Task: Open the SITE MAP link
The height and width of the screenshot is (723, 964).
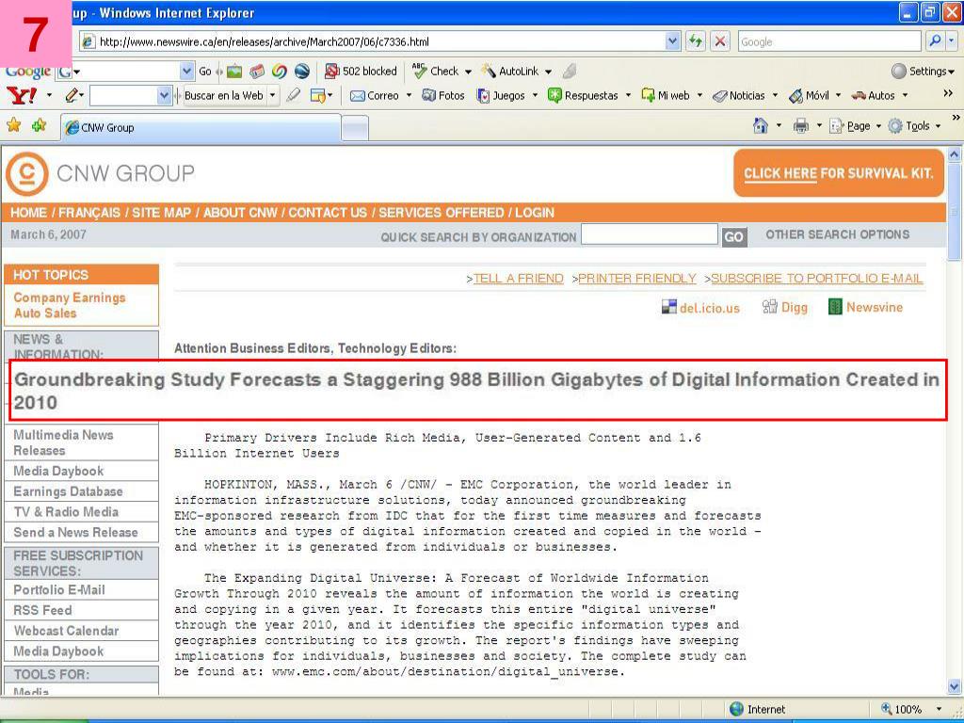Action: pyautogui.click(x=161, y=213)
